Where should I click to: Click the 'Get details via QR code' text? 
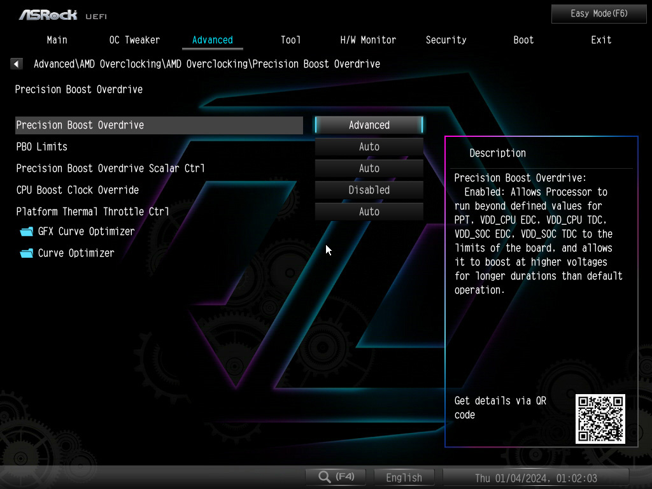click(500, 407)
